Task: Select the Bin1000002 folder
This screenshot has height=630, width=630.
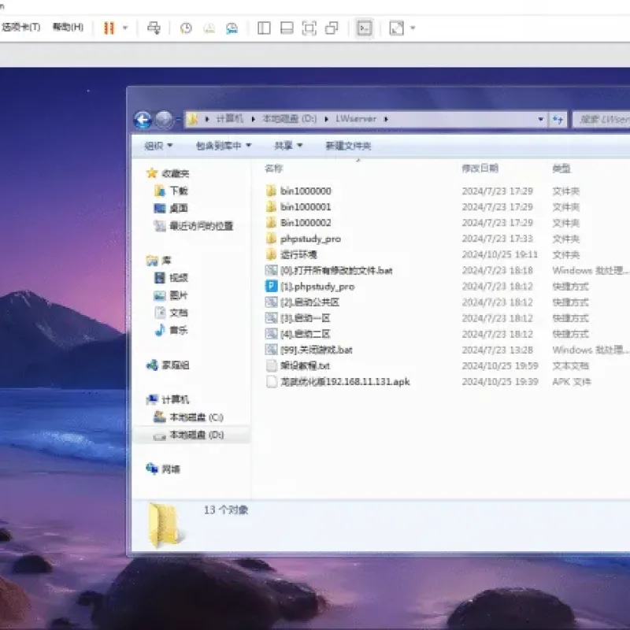Action: (306, 223)
